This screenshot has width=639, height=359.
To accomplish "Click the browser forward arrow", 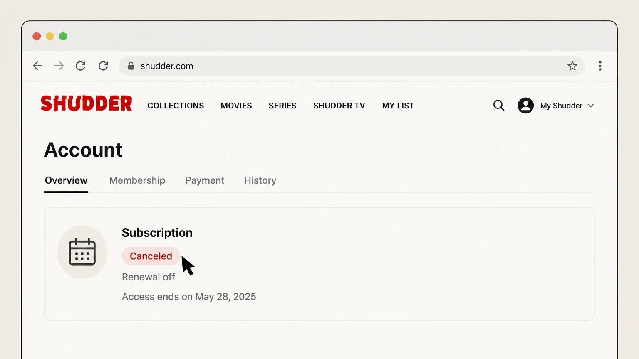I will click(59, 66).
